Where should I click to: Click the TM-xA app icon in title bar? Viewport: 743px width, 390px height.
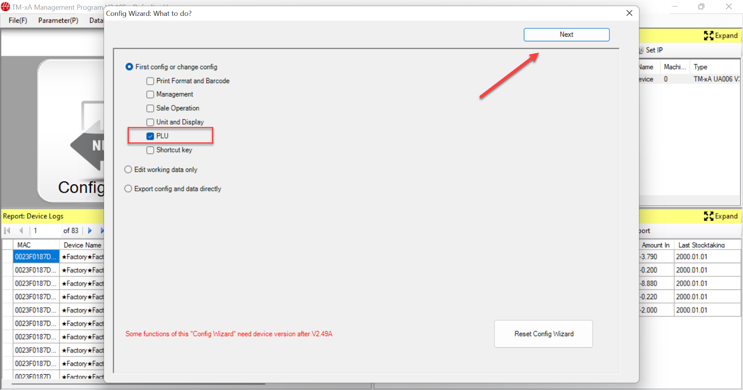6,6
